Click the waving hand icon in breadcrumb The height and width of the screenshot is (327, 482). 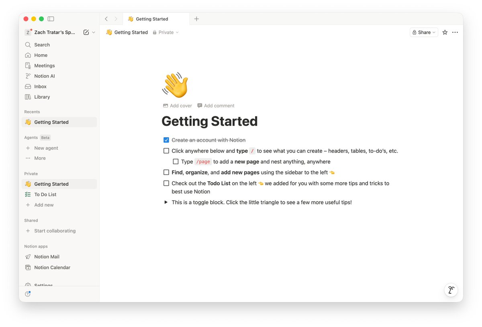109,32
